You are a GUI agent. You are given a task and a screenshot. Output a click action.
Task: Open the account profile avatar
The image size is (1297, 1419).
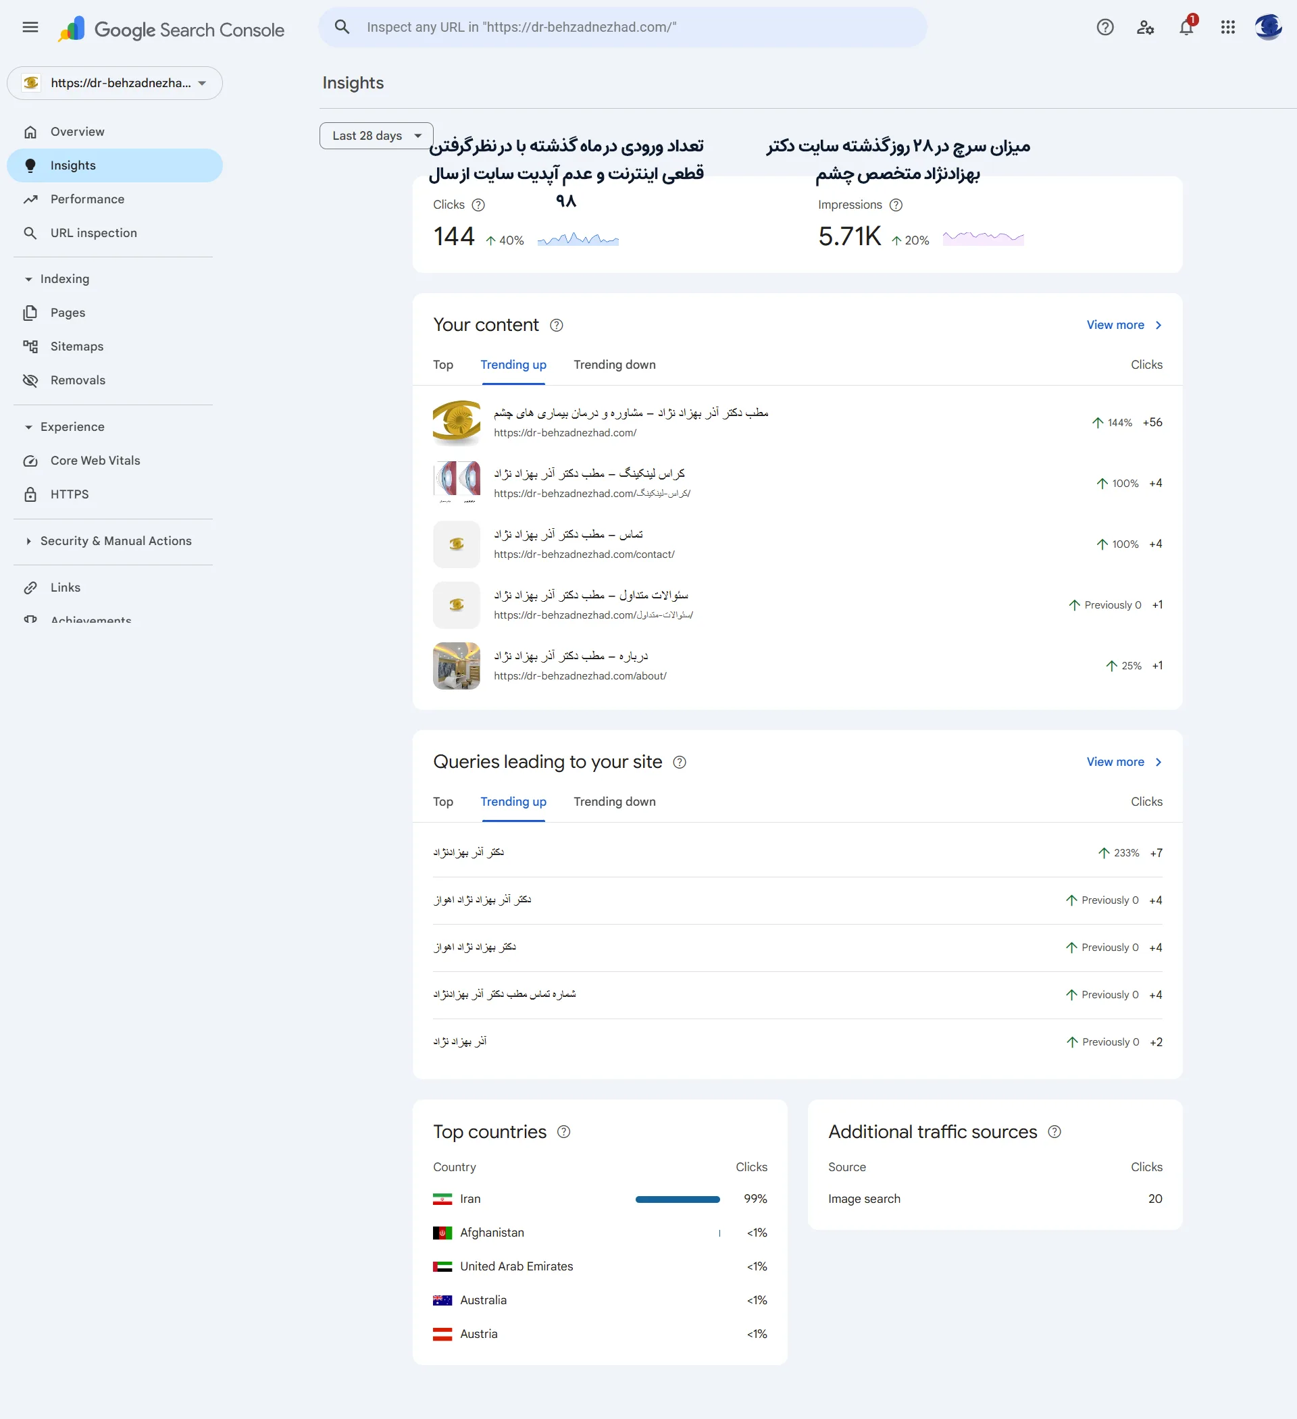(1268, 28)
